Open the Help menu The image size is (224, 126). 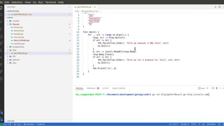point(61,2)
